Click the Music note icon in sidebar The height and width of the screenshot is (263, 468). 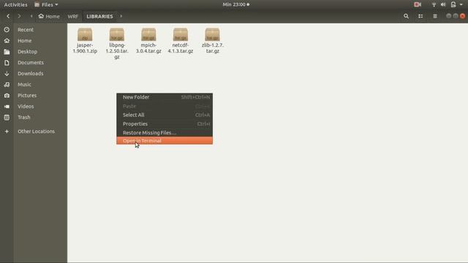7,85
